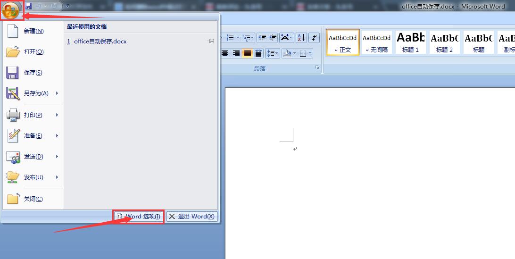Choose 打开(O) from the Office menu

pos(33,51)
